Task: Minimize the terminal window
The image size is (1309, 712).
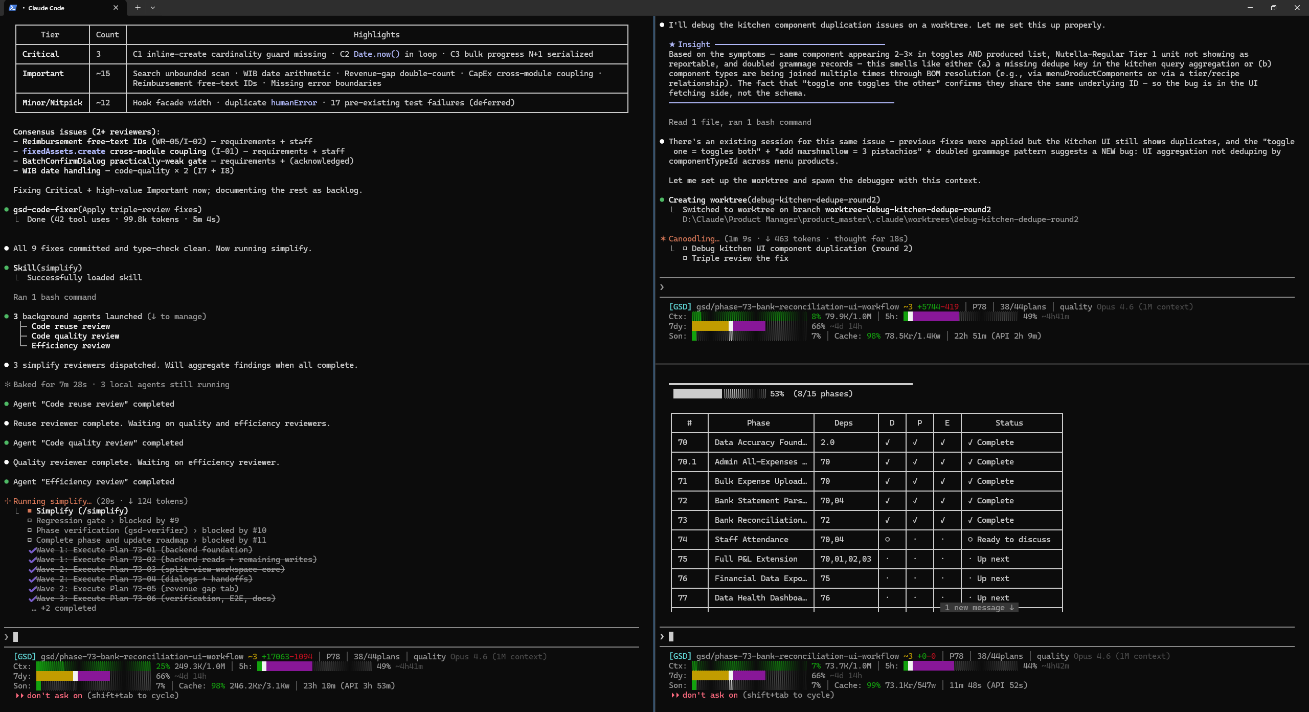Action: (1250, 8)
